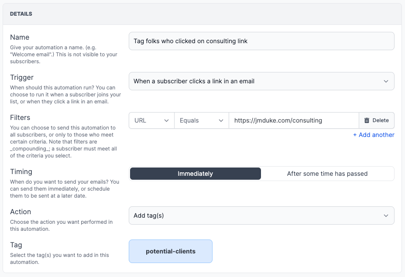Click the chevron arrow beside Equals
This screenshot has height=277, width=405.
point(221,120)
